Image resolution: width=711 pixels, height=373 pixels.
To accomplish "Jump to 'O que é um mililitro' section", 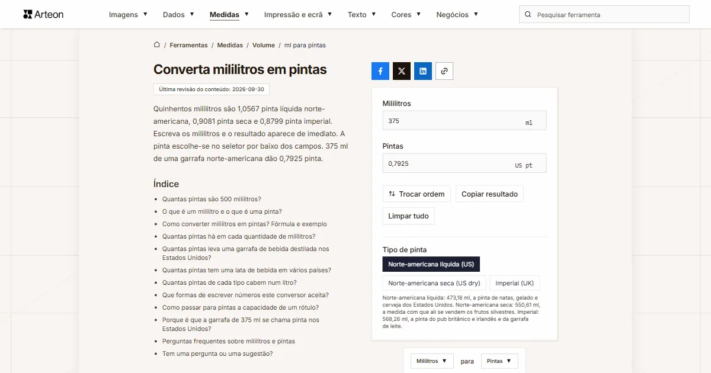I will pyautogui.click(x=222, y=211).
